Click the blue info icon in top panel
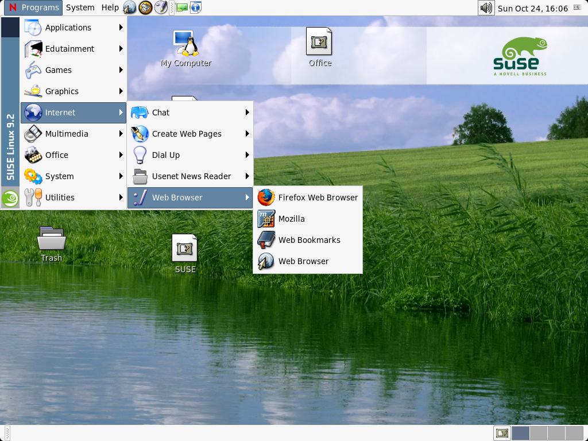588x441 pixels. 196,7
